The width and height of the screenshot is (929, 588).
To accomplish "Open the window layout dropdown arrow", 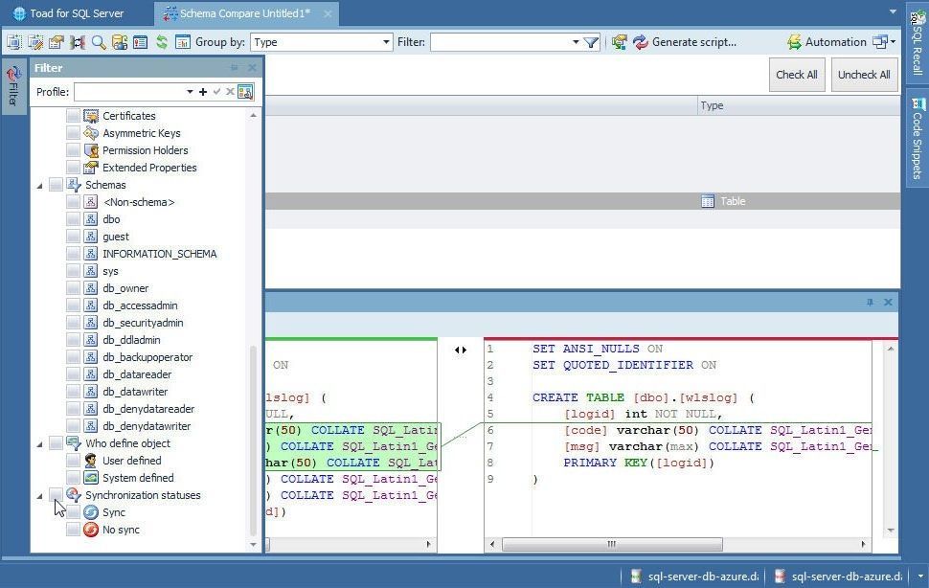I will [x=893, y=42].
